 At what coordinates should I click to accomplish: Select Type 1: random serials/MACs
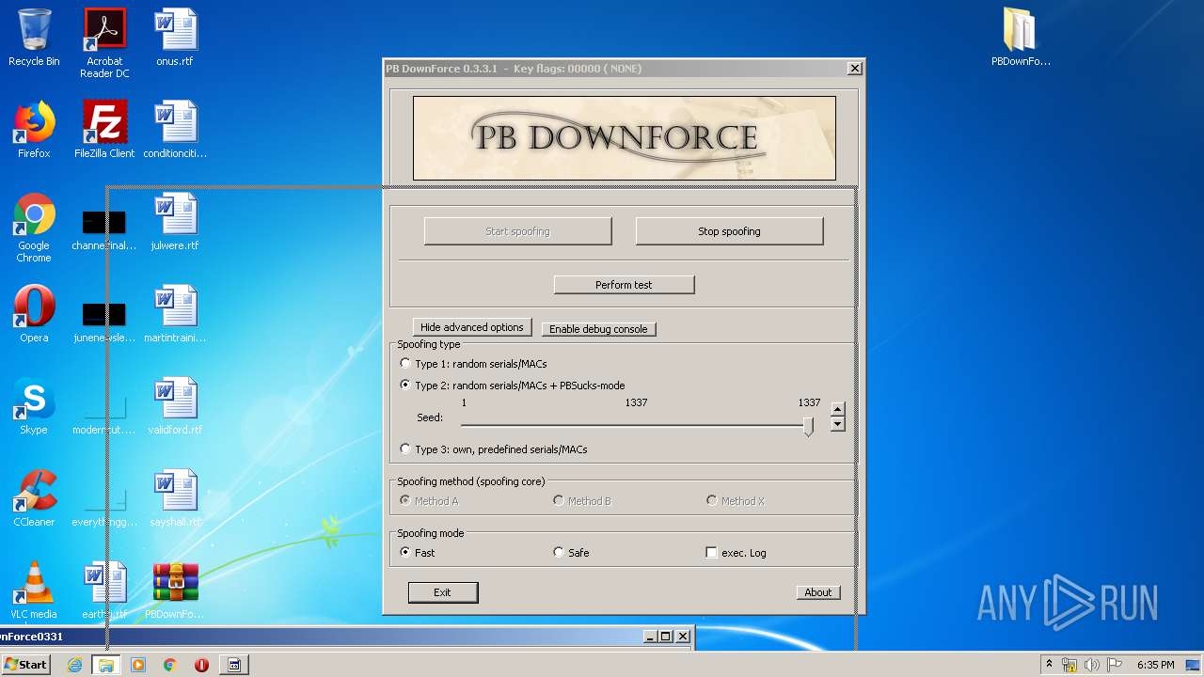click(x=405, y=364)
